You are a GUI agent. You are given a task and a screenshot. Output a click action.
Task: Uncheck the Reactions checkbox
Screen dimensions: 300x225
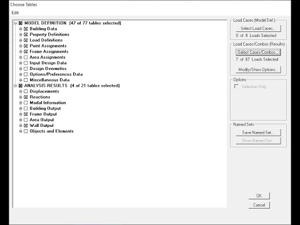(26, 97)
